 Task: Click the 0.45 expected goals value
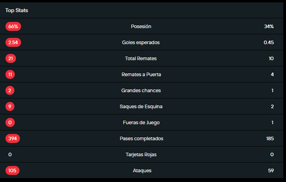[x=268, y=43]
